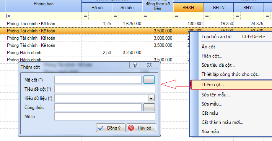Click the filter row selector square icon
Screen dimensions: 272x141
point(9,16)
